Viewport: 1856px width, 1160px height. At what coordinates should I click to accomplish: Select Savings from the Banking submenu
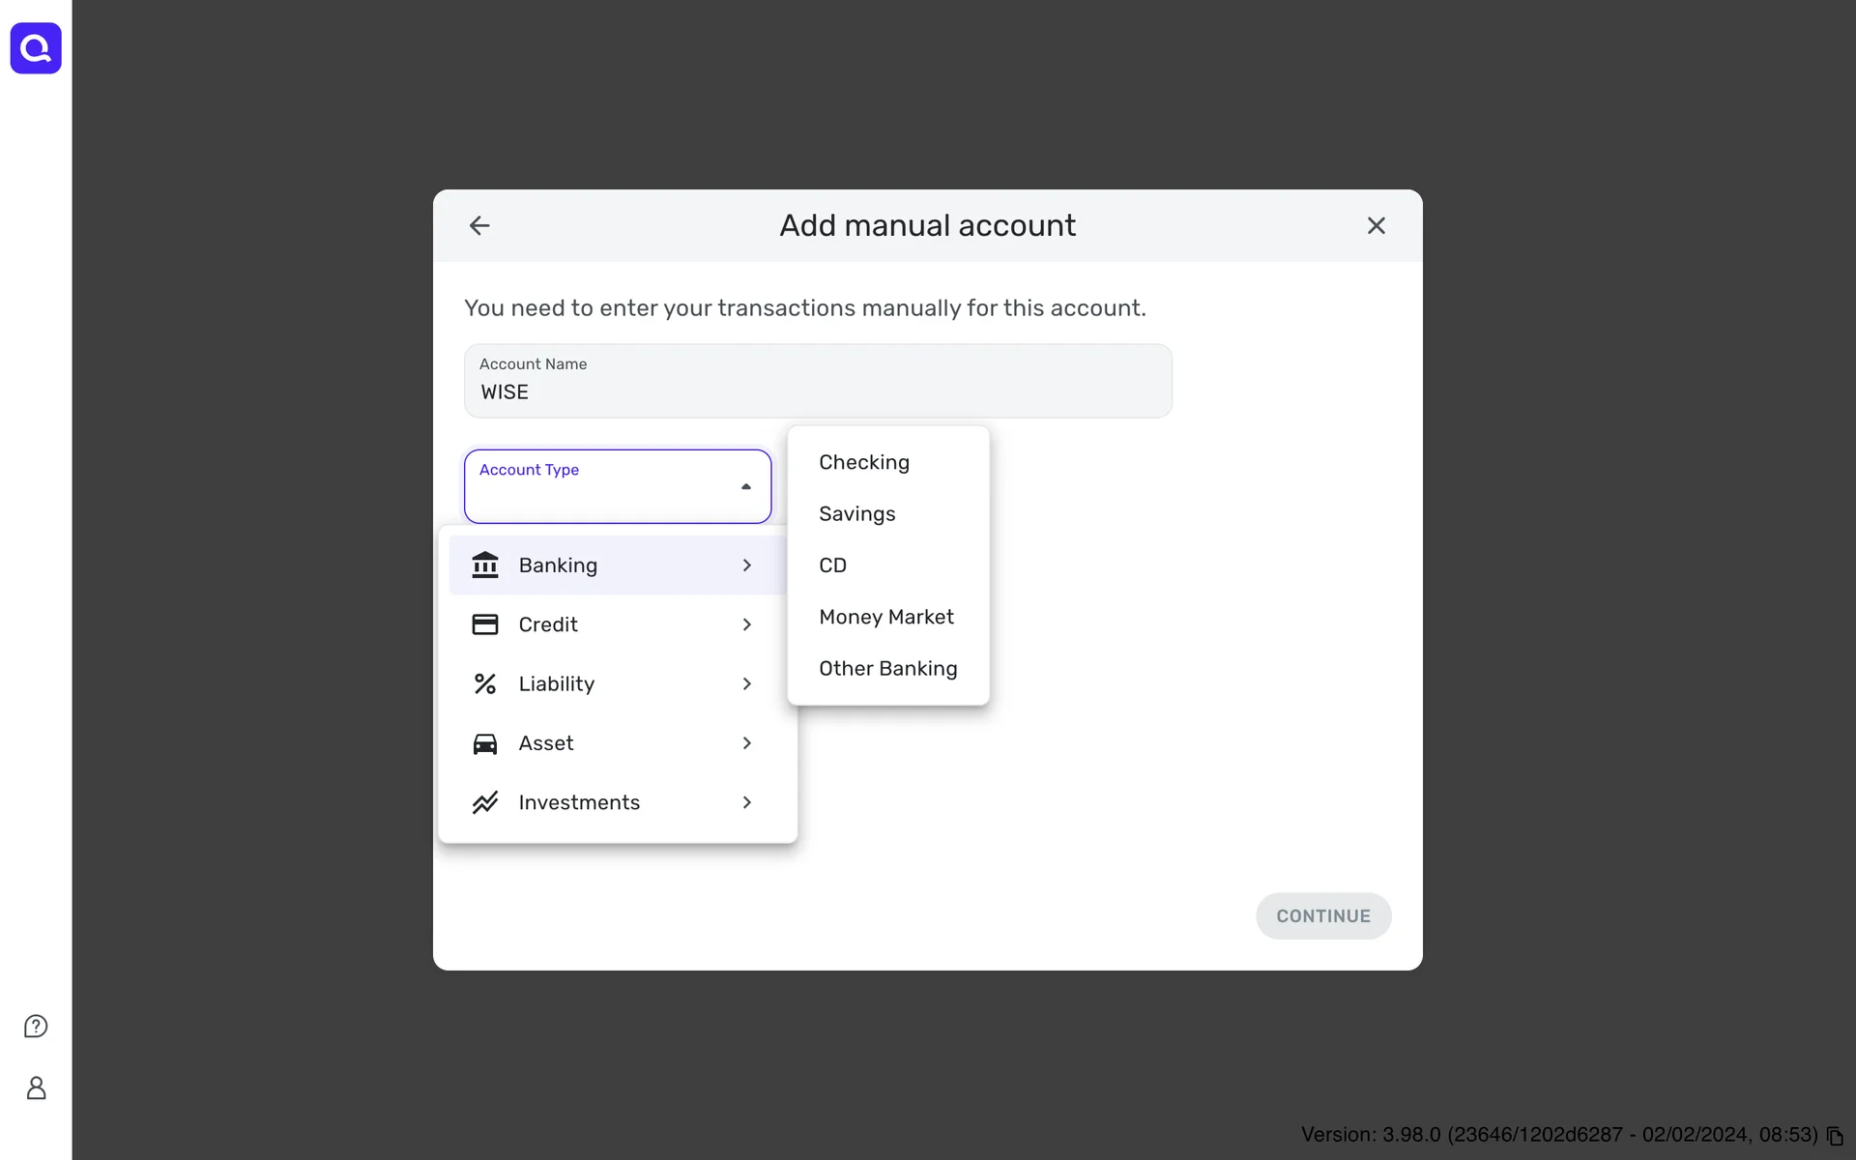point(857,514)
